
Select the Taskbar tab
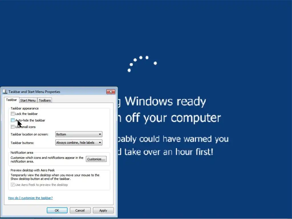(11, 100)
